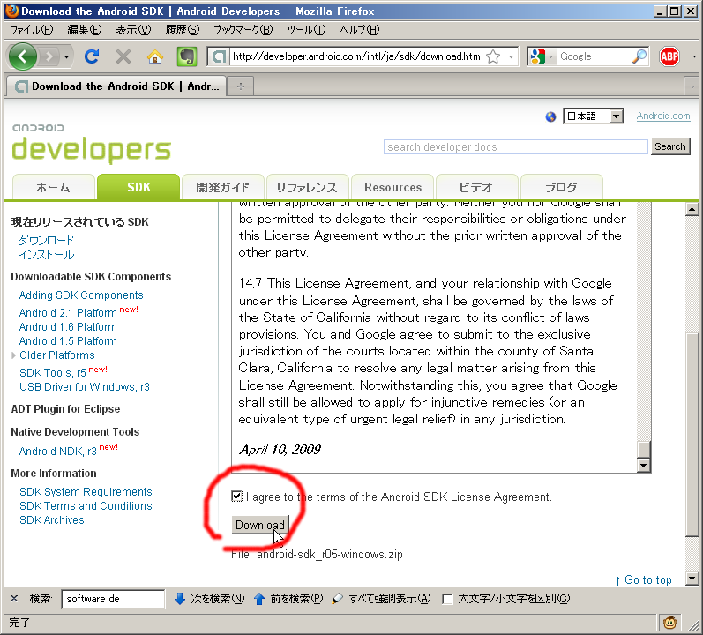This screenshot has width=703, height=635.
Task: Open the ツール(T) menu
Action: point(306,30)
